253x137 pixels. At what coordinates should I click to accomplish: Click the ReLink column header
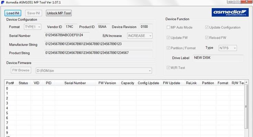pyautogui.click(x=191, y=83)
